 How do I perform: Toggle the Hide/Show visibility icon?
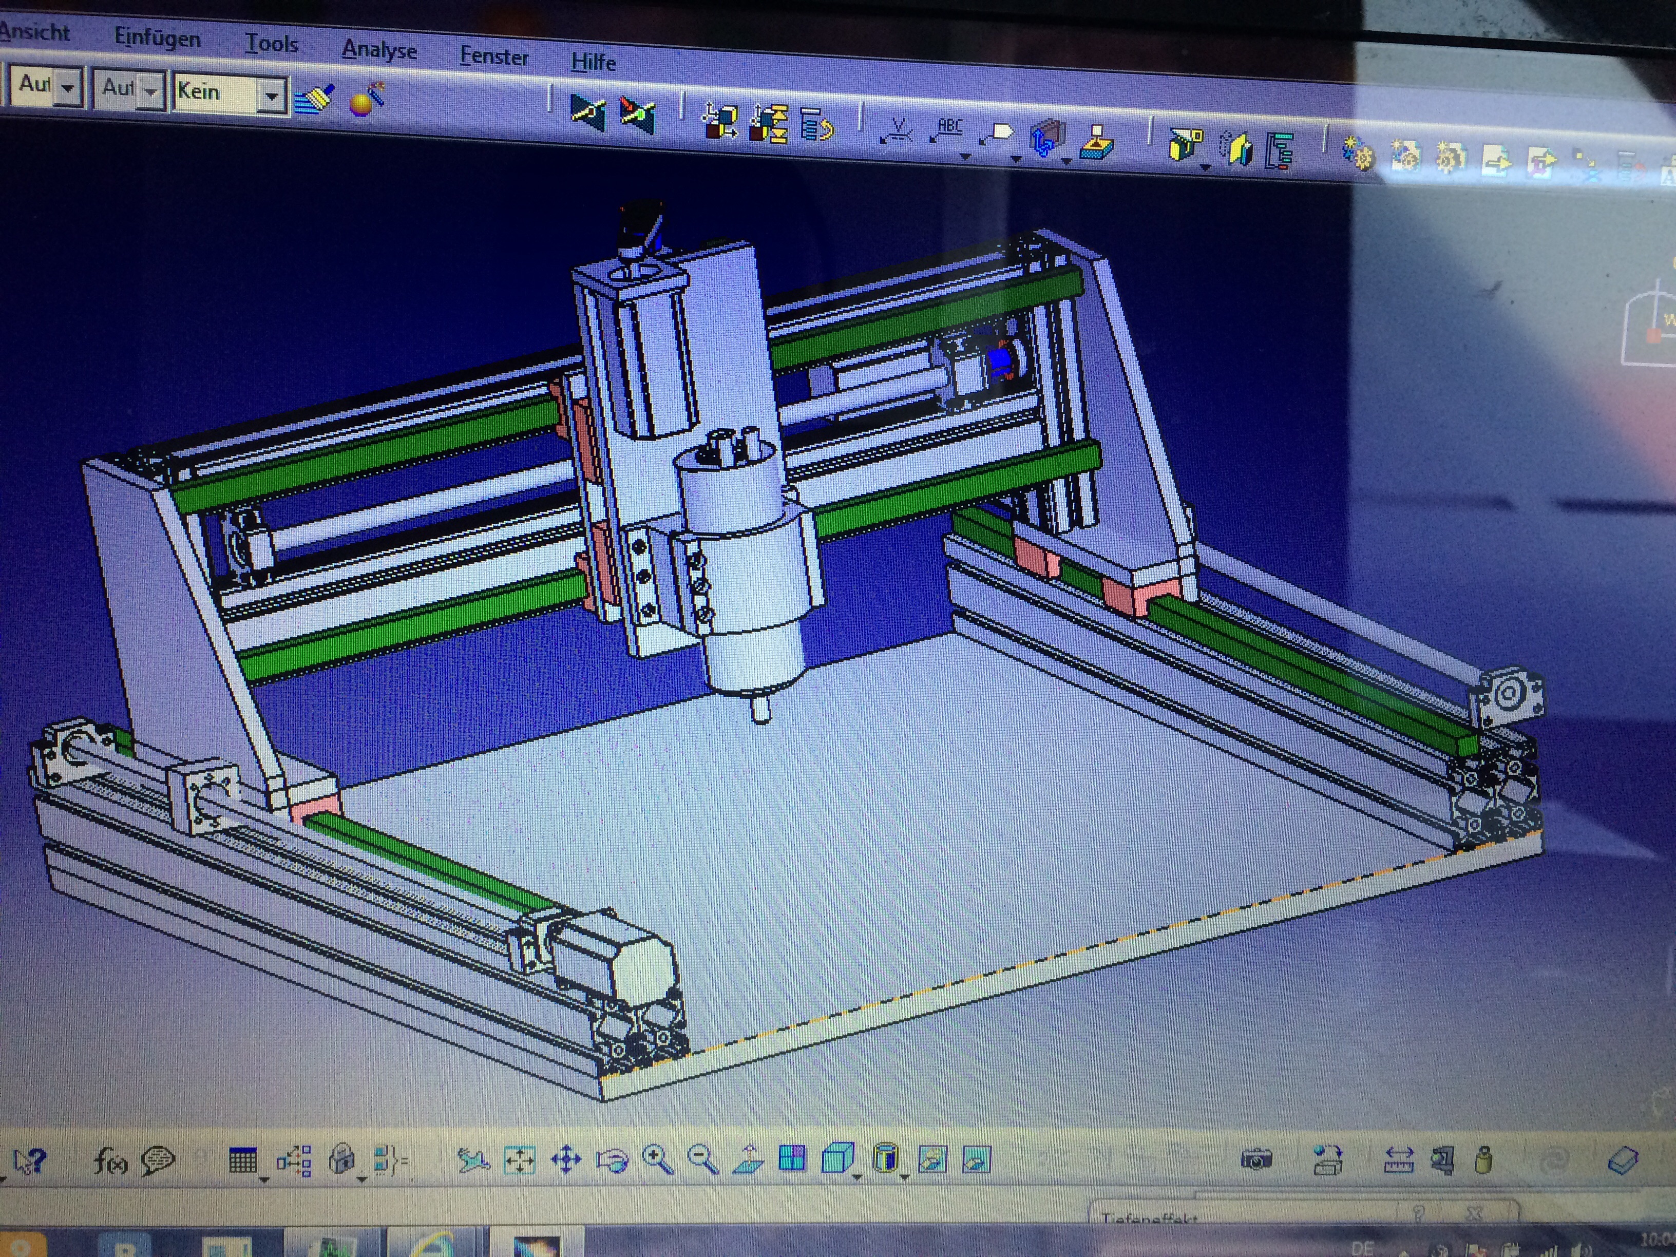[932, 1160]
